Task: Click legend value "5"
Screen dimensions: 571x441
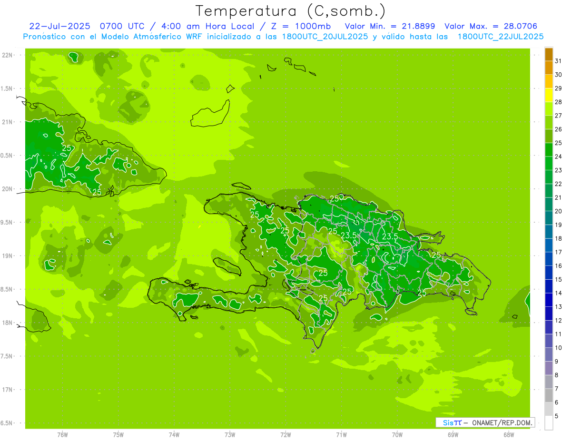Action: pyautogui.click(x=556, y=416)
